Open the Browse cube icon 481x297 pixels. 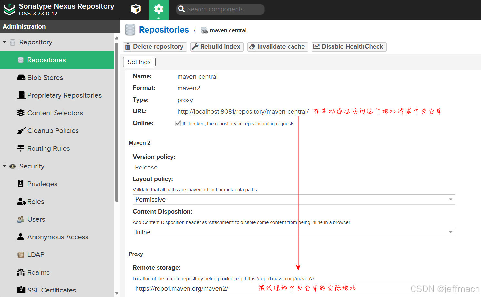click(136, 9)
